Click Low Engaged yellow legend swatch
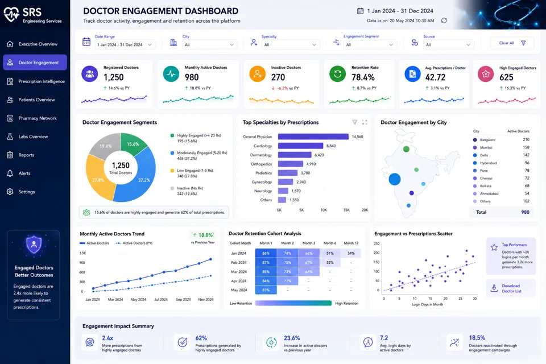546x364 pixels. [172, 171]
